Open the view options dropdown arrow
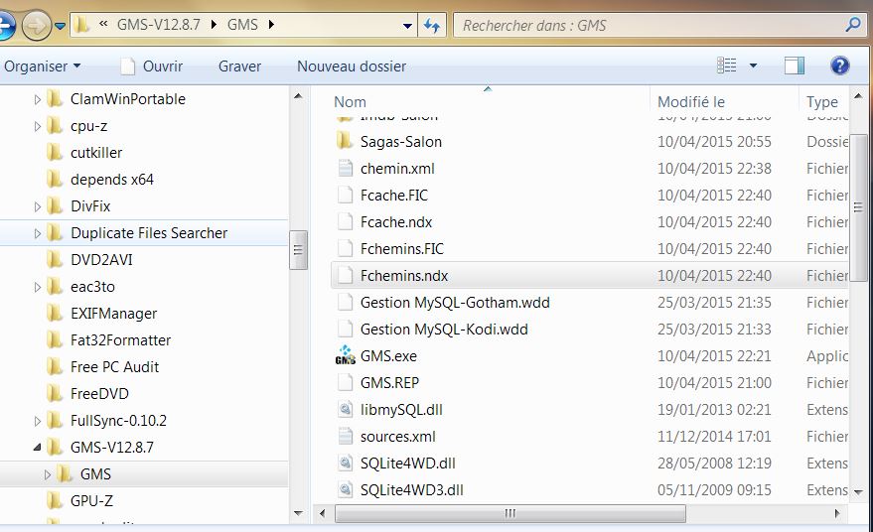Image resolution: width=873 pixels, height=532 pixels. 753,66
